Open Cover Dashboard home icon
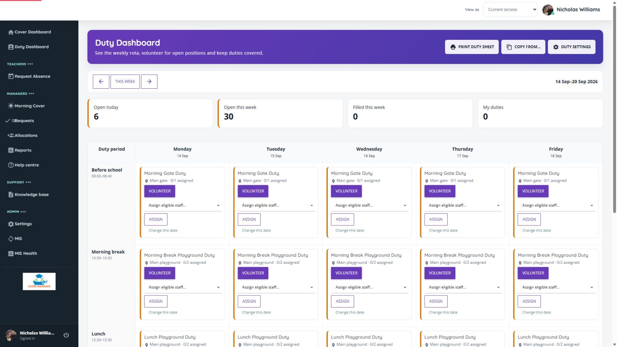Screen dimensions: 617x347 (x=11, y=32)
